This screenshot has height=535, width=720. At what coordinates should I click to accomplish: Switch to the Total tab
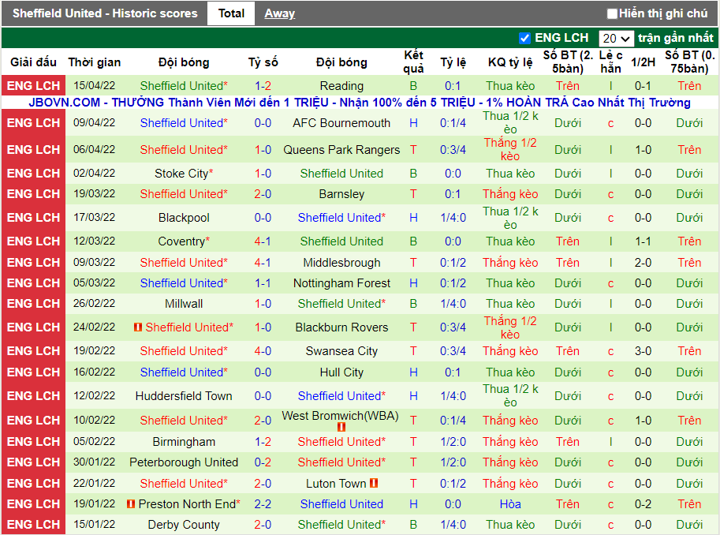point(231,13)
